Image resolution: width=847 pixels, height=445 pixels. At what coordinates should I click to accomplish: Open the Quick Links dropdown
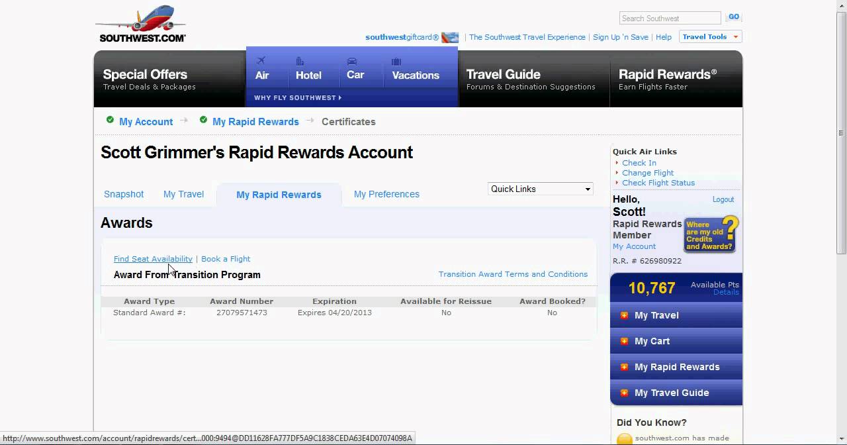click(541, 189)
